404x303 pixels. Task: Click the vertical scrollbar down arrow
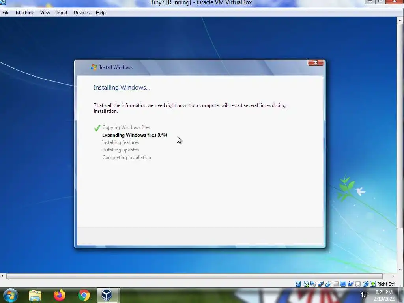pyautogui.click(x=400, y=270)
